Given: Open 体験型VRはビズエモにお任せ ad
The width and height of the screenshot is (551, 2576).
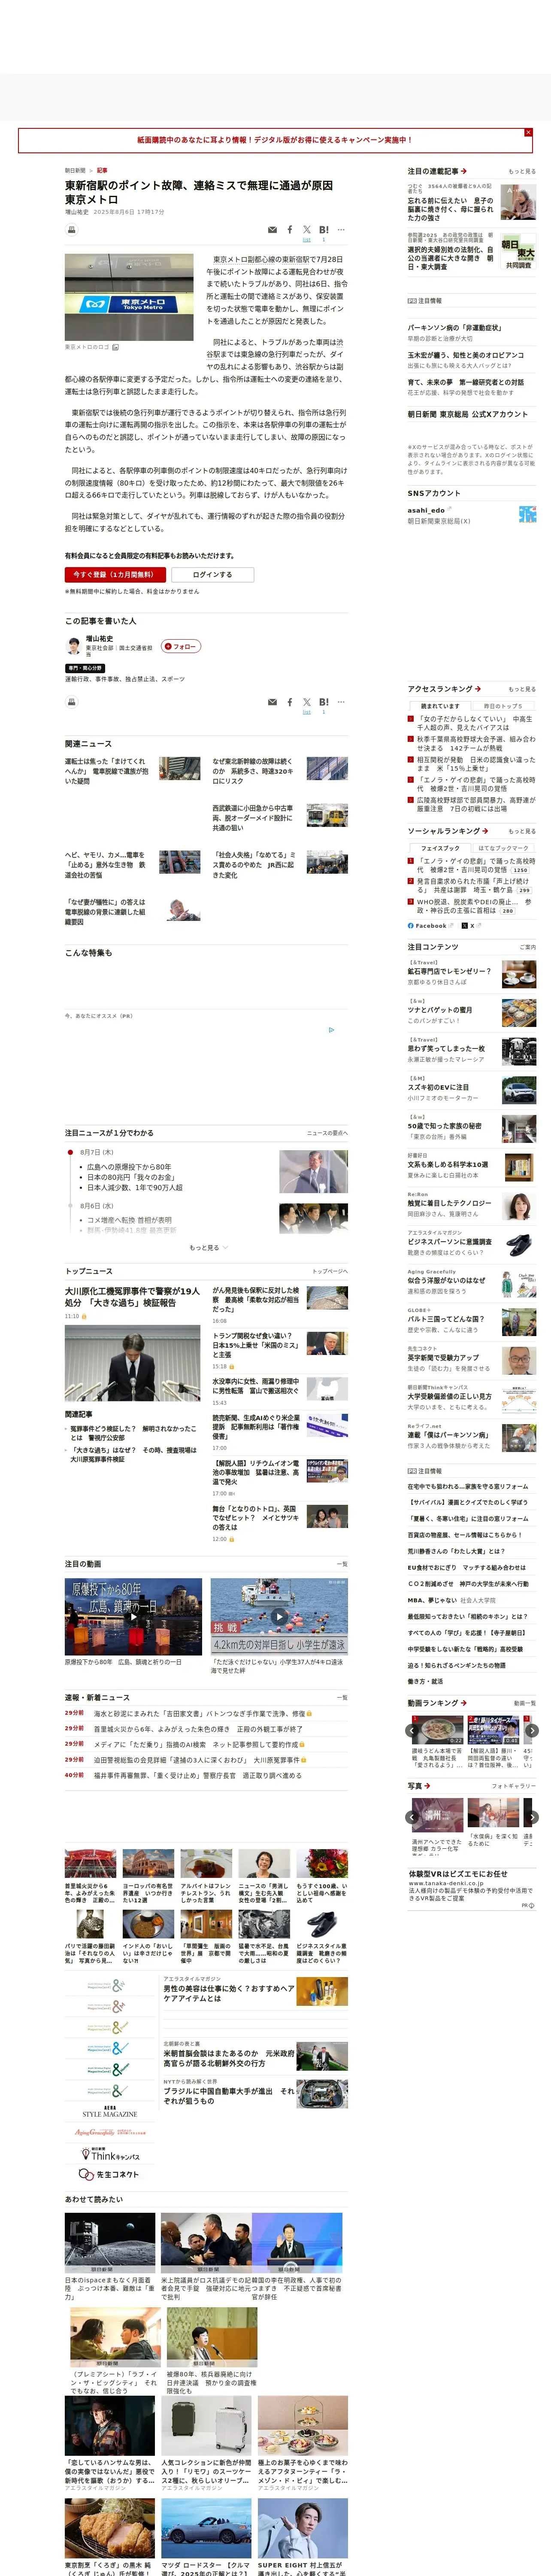Looking at the screenshot, I should point(458,1874).
